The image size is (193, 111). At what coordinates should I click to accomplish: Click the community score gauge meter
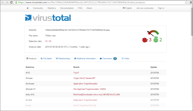pyautogui.click(x=153, y=33)
